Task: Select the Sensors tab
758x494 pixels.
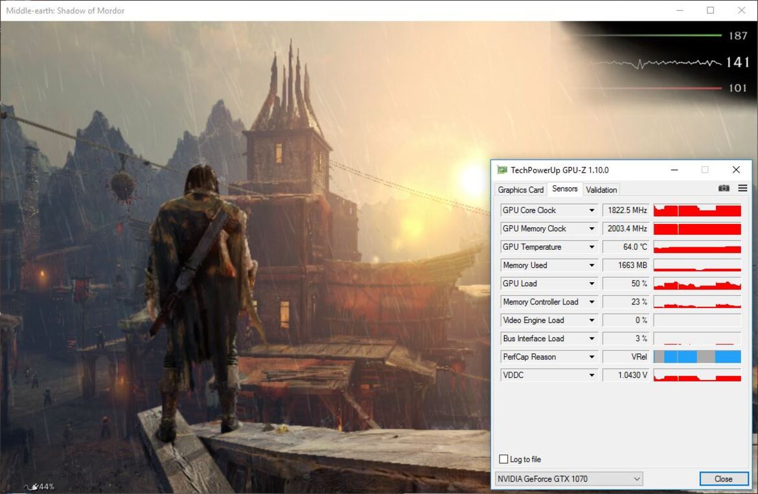Action: (565, 189)
